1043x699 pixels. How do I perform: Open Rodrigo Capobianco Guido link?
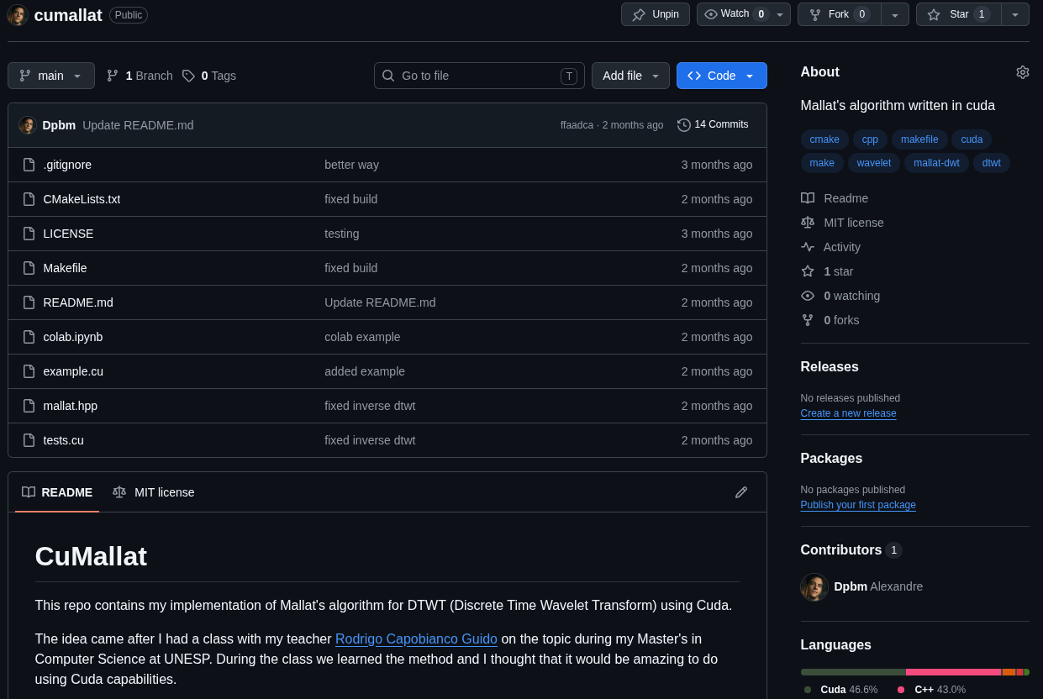[416, 639]
